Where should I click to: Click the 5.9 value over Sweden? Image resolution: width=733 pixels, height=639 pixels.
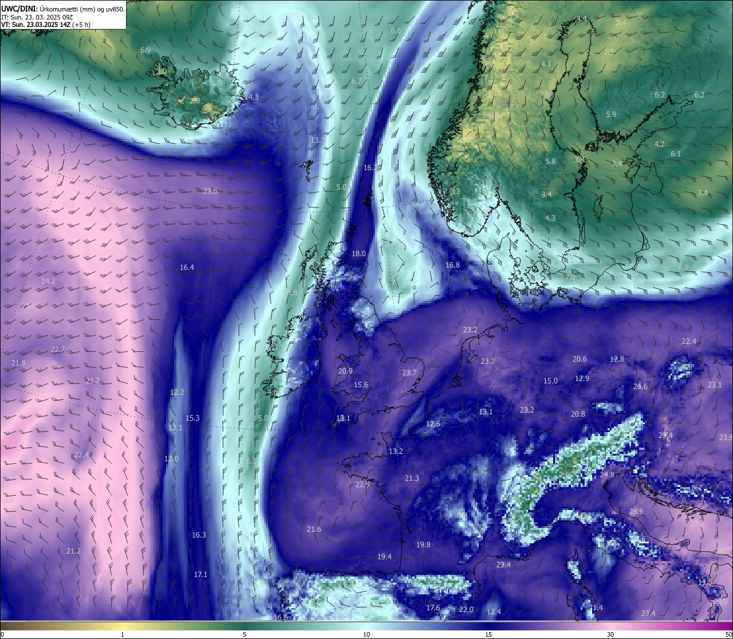611,115
